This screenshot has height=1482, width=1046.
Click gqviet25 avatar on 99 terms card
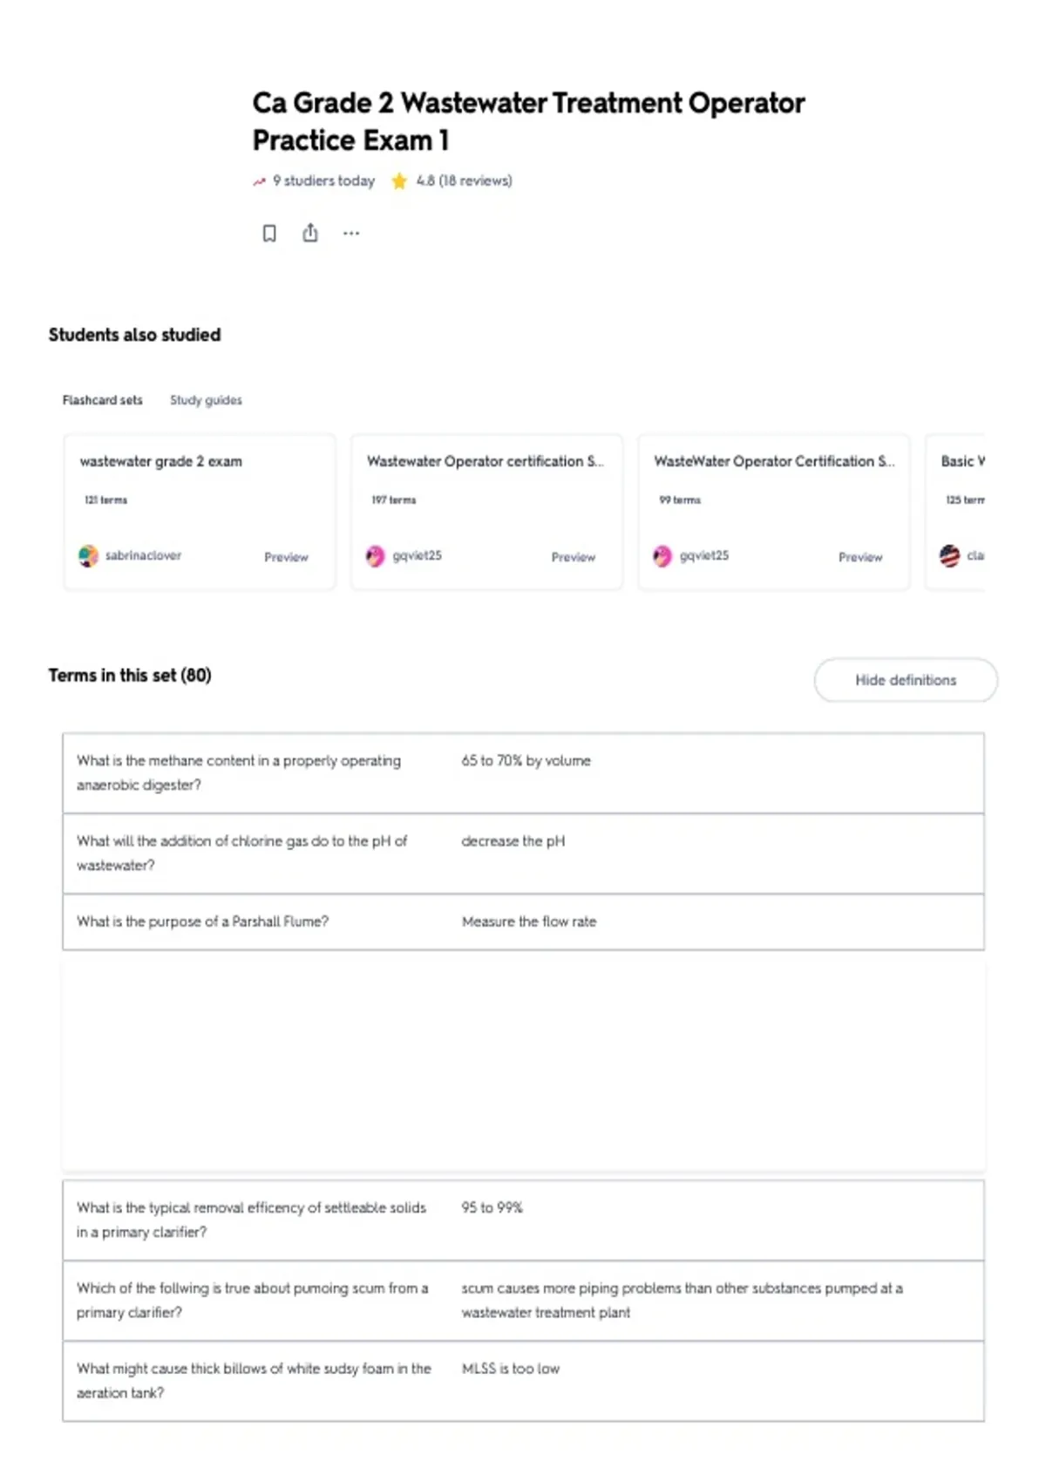[662, 556]
